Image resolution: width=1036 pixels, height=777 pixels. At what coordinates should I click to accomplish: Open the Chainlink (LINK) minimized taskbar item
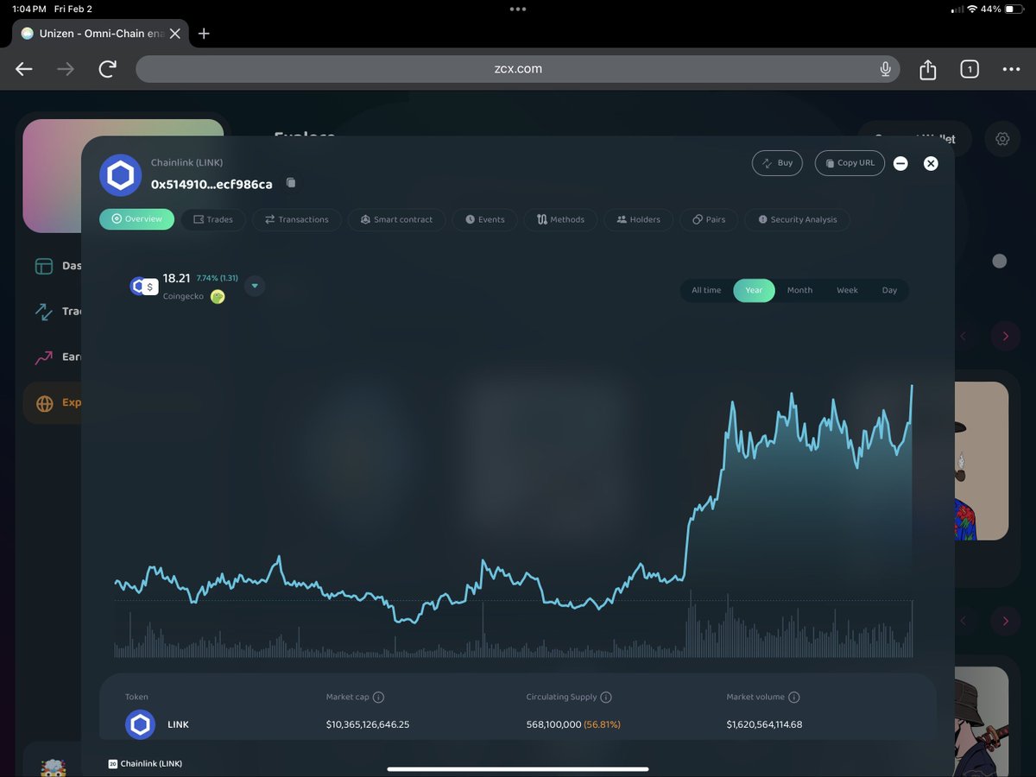[x=145, y=763]
